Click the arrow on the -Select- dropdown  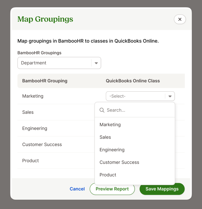(170, 96)
